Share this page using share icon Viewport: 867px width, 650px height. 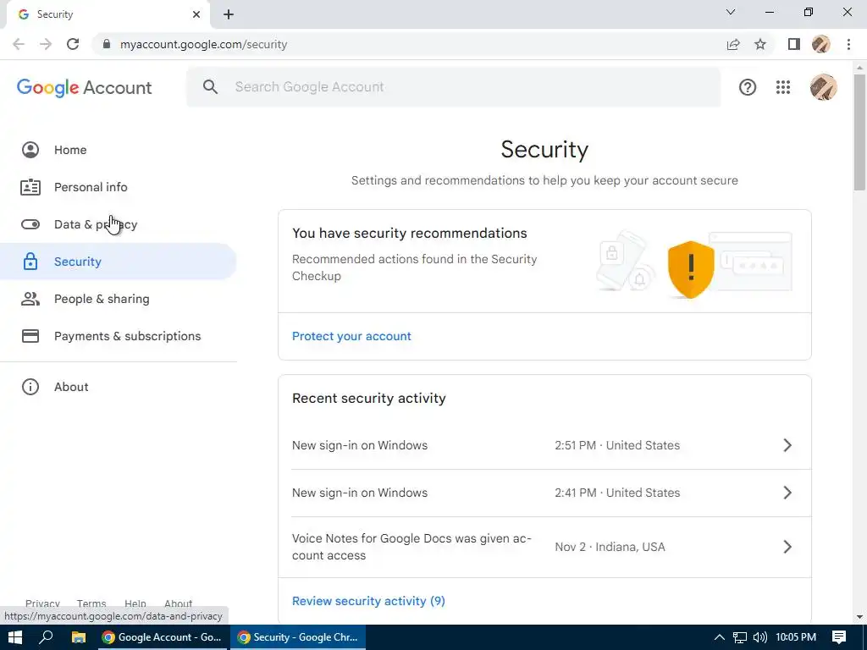point(733,44)
